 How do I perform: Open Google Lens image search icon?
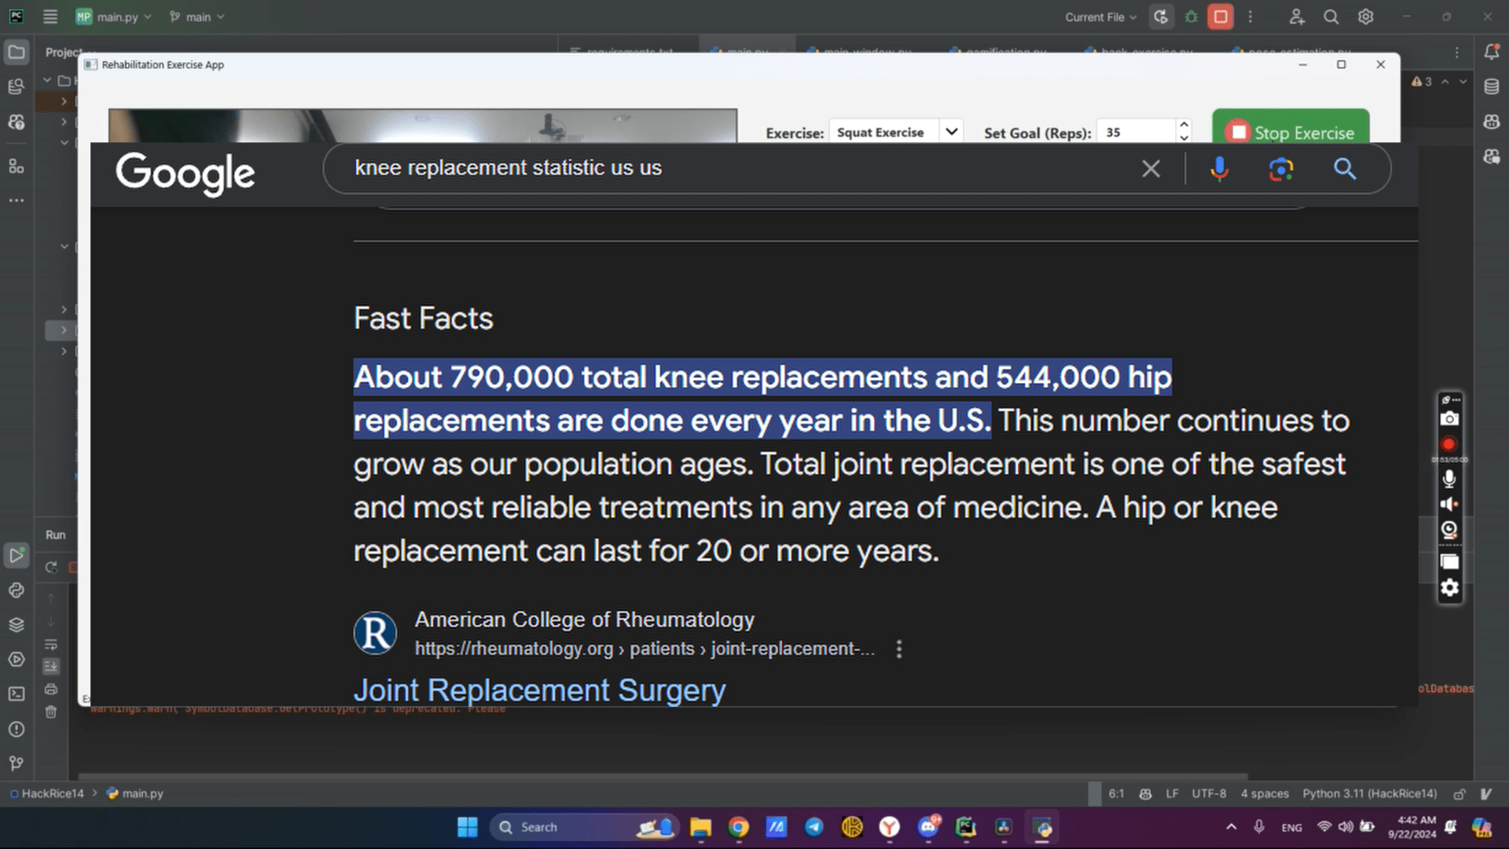tap(1281, 169)
